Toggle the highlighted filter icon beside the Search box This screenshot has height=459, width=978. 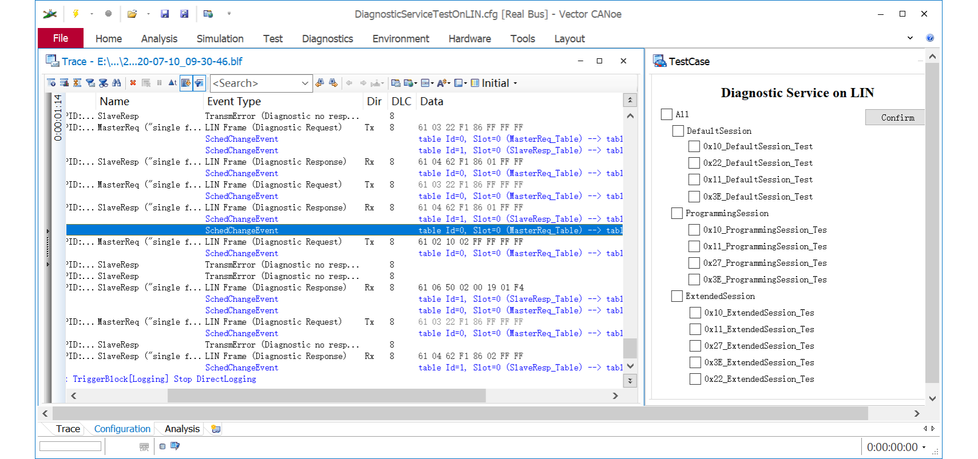coord(199,83)
